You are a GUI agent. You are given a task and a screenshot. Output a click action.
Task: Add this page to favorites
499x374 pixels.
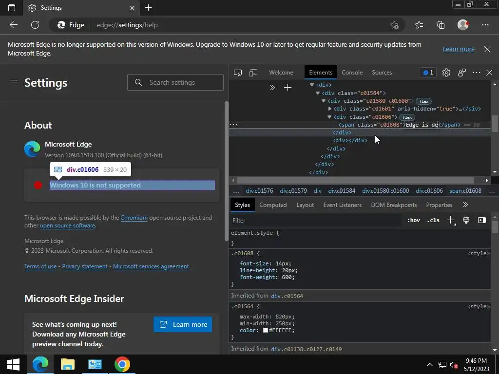click(x=394, y=25)
